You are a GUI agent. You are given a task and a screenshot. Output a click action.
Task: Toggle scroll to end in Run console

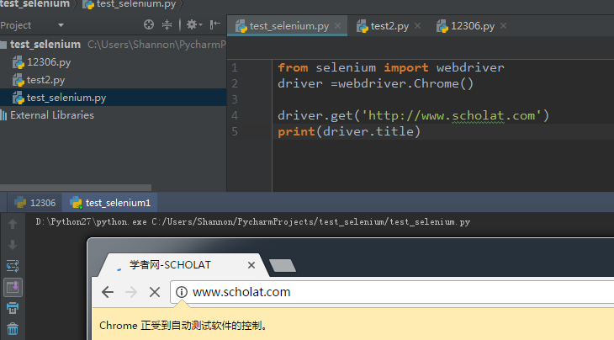point(13,287)
